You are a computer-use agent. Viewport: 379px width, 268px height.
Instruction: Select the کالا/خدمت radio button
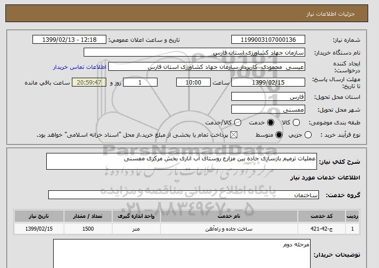pos(238,122)
